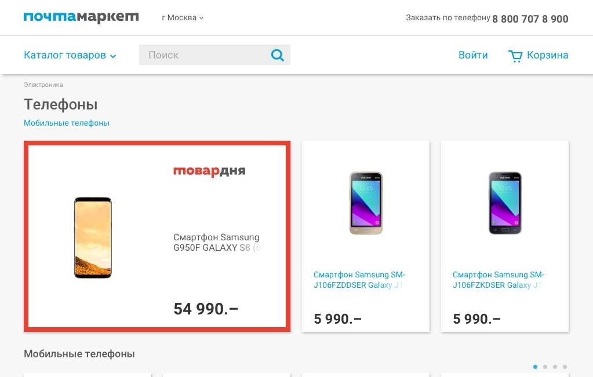Click the SM-J106FZDDSER Galaxy J1 title link

pyautogui.click(x=359, y=280)
